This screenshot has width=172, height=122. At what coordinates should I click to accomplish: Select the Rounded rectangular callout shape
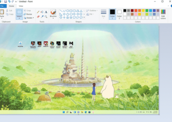point(74,17)
